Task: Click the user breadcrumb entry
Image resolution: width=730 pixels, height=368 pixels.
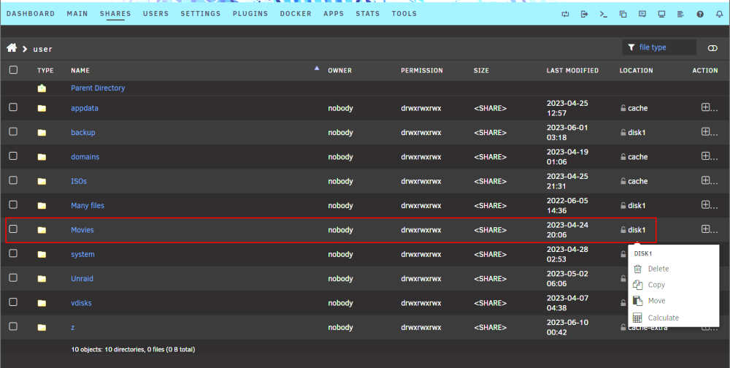Action: 42,49
